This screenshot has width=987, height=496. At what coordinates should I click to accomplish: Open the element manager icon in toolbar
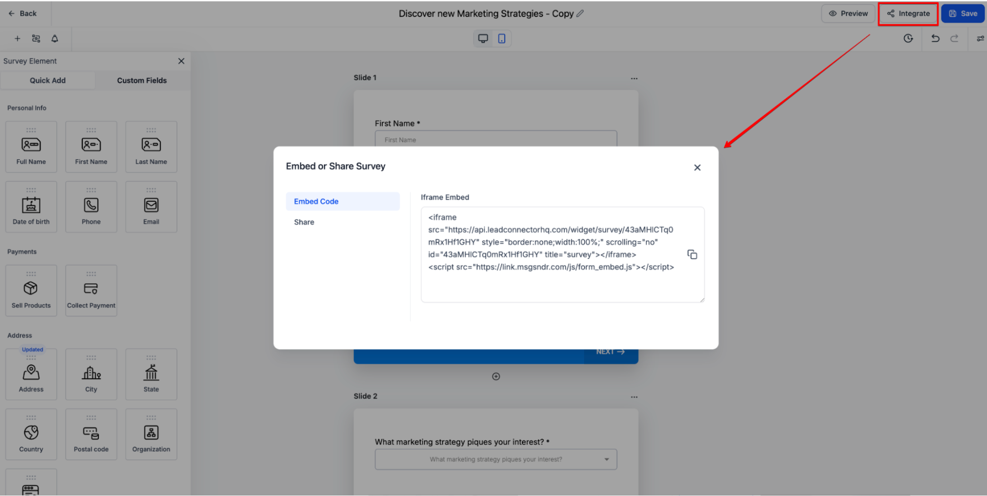(x=36, y=38)
